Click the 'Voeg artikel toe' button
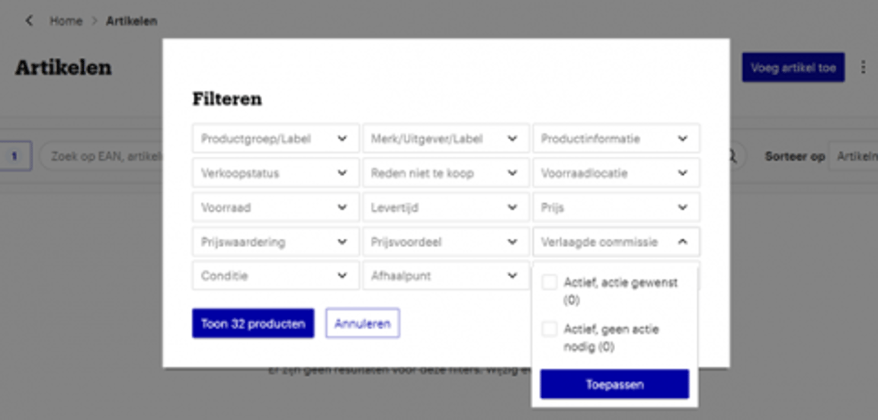878x420 pixels. click(793, 68)
